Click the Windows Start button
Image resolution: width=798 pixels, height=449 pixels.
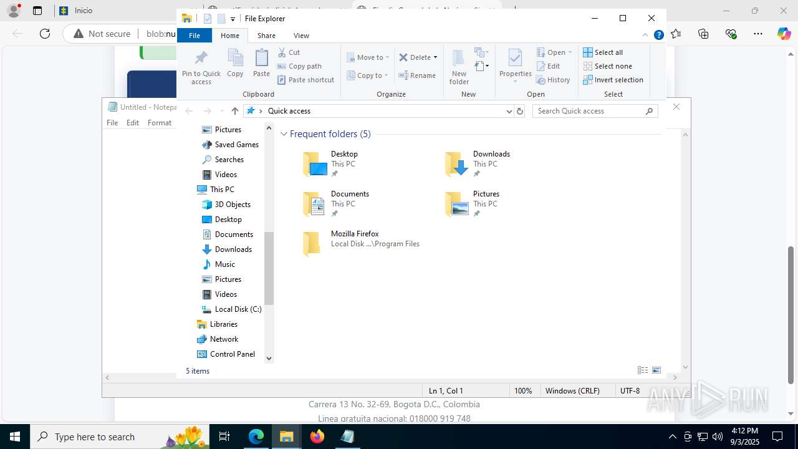click(x=15, y=437)
